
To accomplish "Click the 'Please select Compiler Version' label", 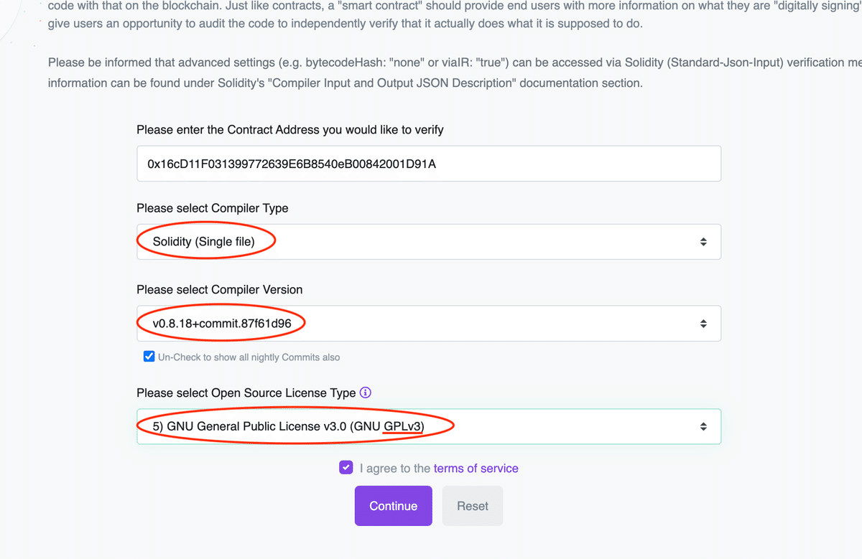I will point(220,290).
